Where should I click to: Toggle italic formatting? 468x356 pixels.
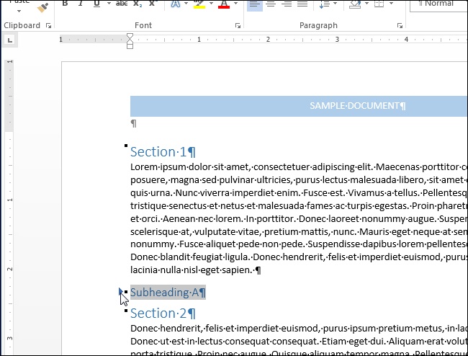[x=79, y=4]
